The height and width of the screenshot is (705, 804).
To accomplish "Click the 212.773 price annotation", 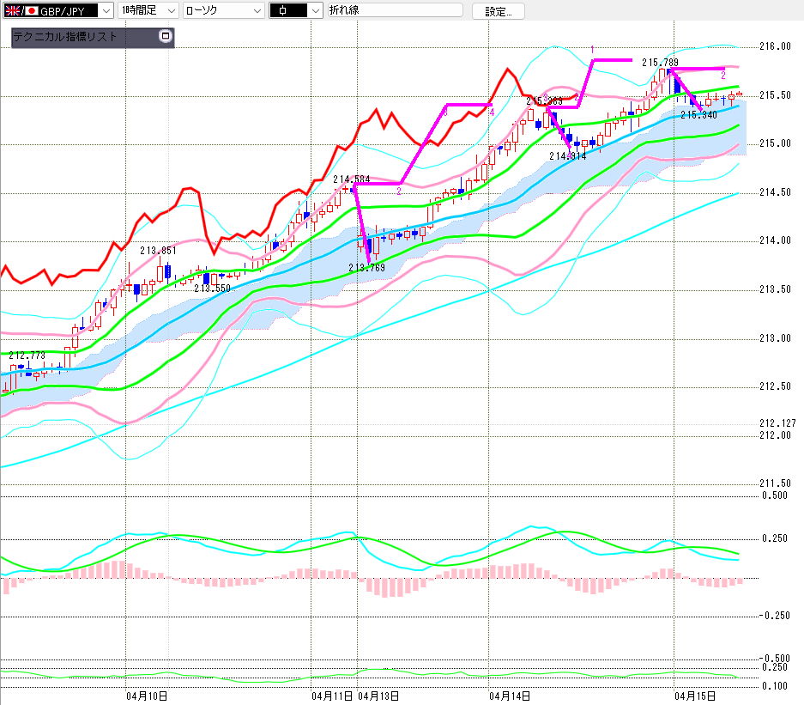I will point(27,355).
